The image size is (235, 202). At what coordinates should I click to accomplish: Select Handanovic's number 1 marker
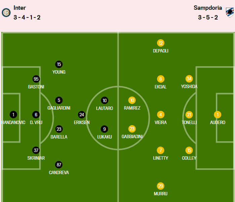coord(13,115)
